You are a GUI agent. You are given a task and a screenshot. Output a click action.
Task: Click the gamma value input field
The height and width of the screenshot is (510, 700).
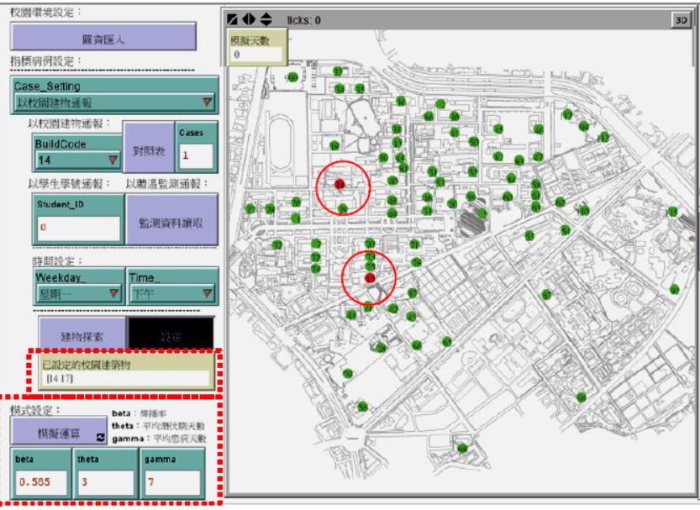click(173, 483)
